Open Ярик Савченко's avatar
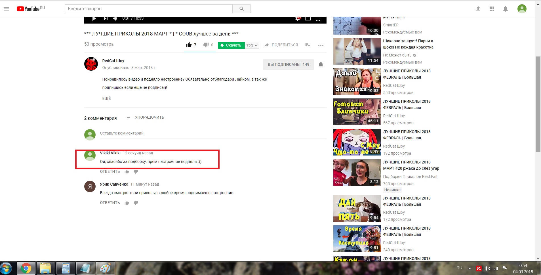 pyautogui.click(x=90, y=186)
